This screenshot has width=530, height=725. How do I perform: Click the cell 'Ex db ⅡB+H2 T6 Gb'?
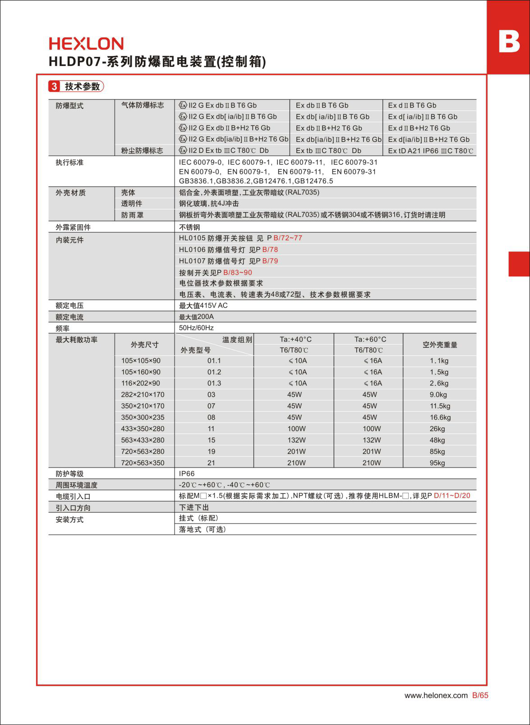tap(329, 128)
